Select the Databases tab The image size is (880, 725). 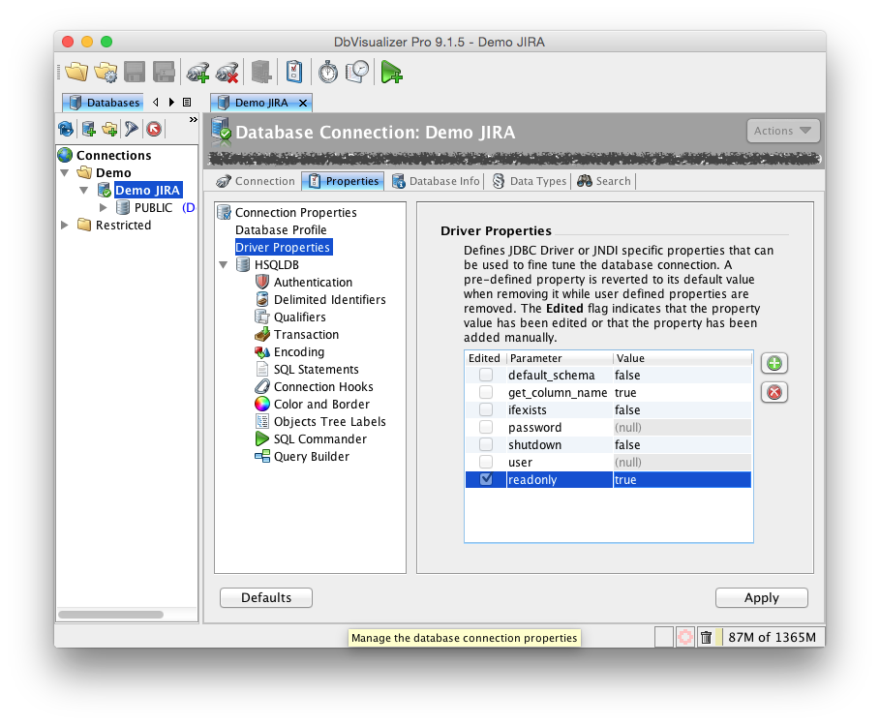click(x=104, y=103)
